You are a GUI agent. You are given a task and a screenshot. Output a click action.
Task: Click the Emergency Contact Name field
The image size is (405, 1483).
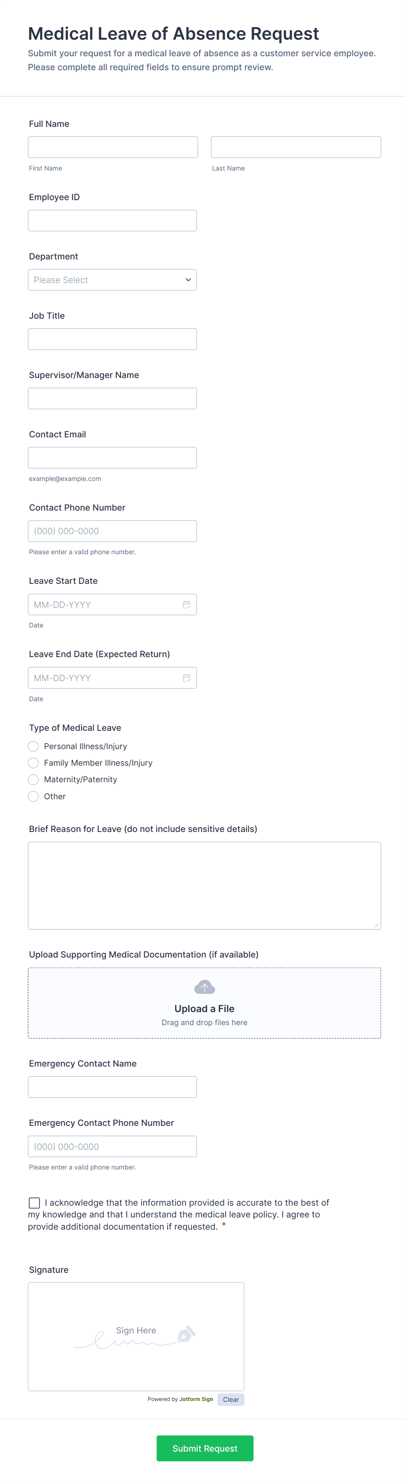click(112, 1087)
